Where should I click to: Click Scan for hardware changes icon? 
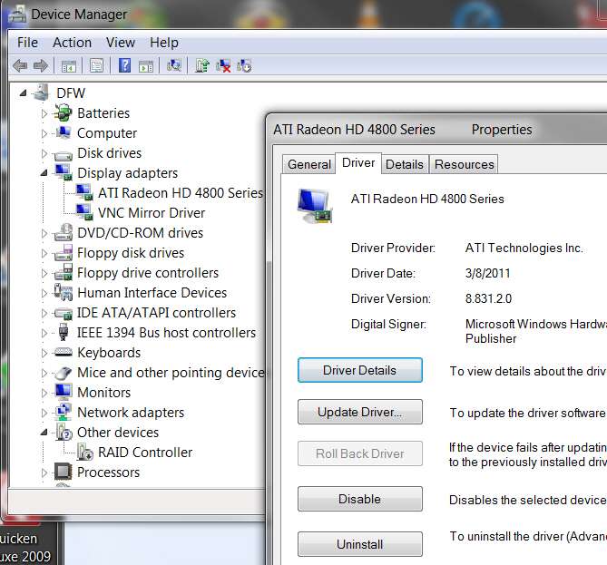coord(174,65)
